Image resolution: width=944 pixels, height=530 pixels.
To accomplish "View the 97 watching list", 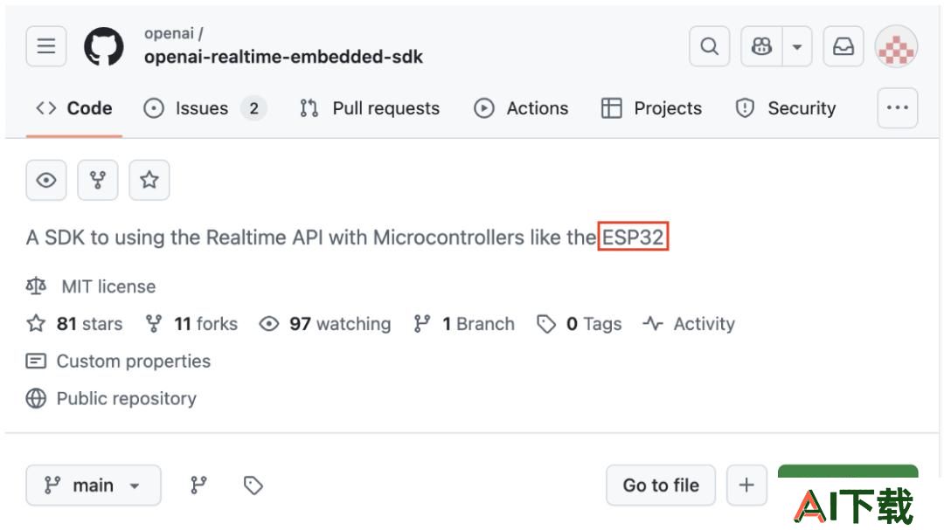I will (325, 324).
